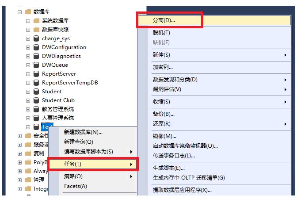Click the Always On folder icon
Viewport: 301px width, 203px height.
click(x=28, y=171)
